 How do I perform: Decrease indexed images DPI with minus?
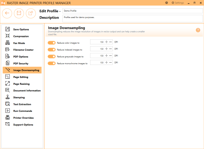coord(110,49)
